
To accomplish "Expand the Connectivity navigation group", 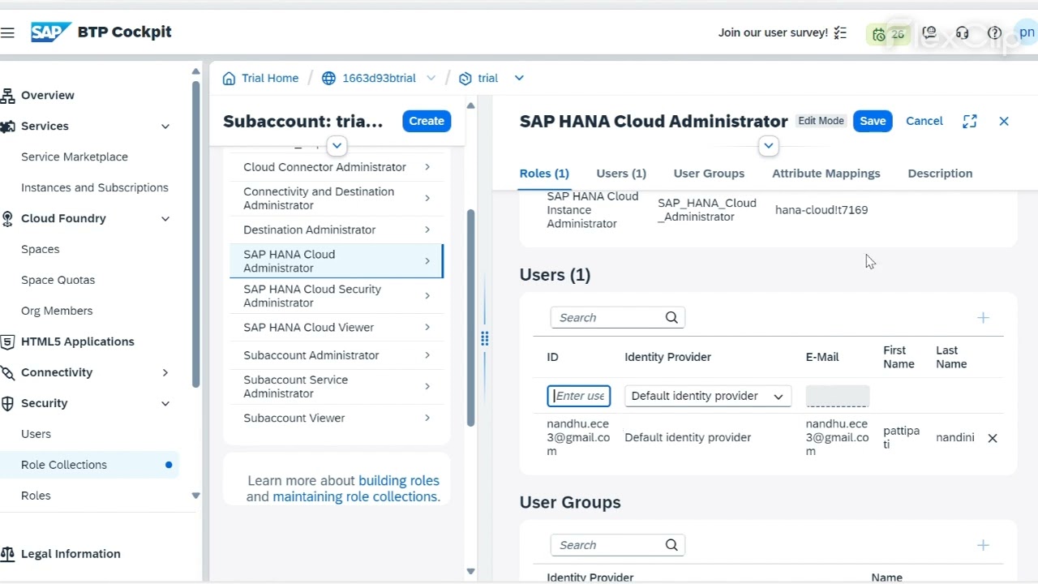I will coord(165,373).
